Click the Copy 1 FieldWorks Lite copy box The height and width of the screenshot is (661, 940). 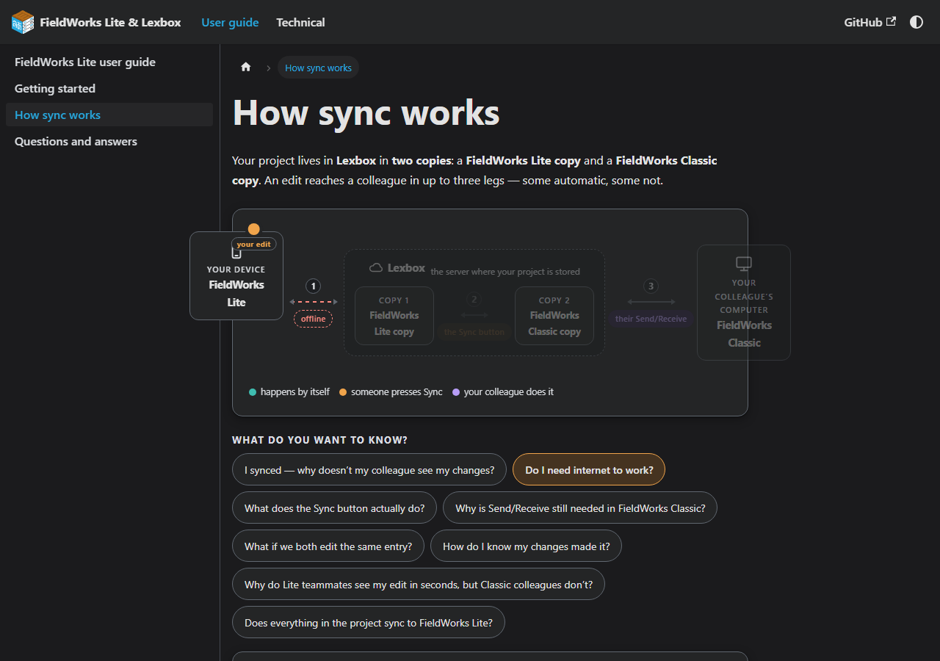pos(394,316)
